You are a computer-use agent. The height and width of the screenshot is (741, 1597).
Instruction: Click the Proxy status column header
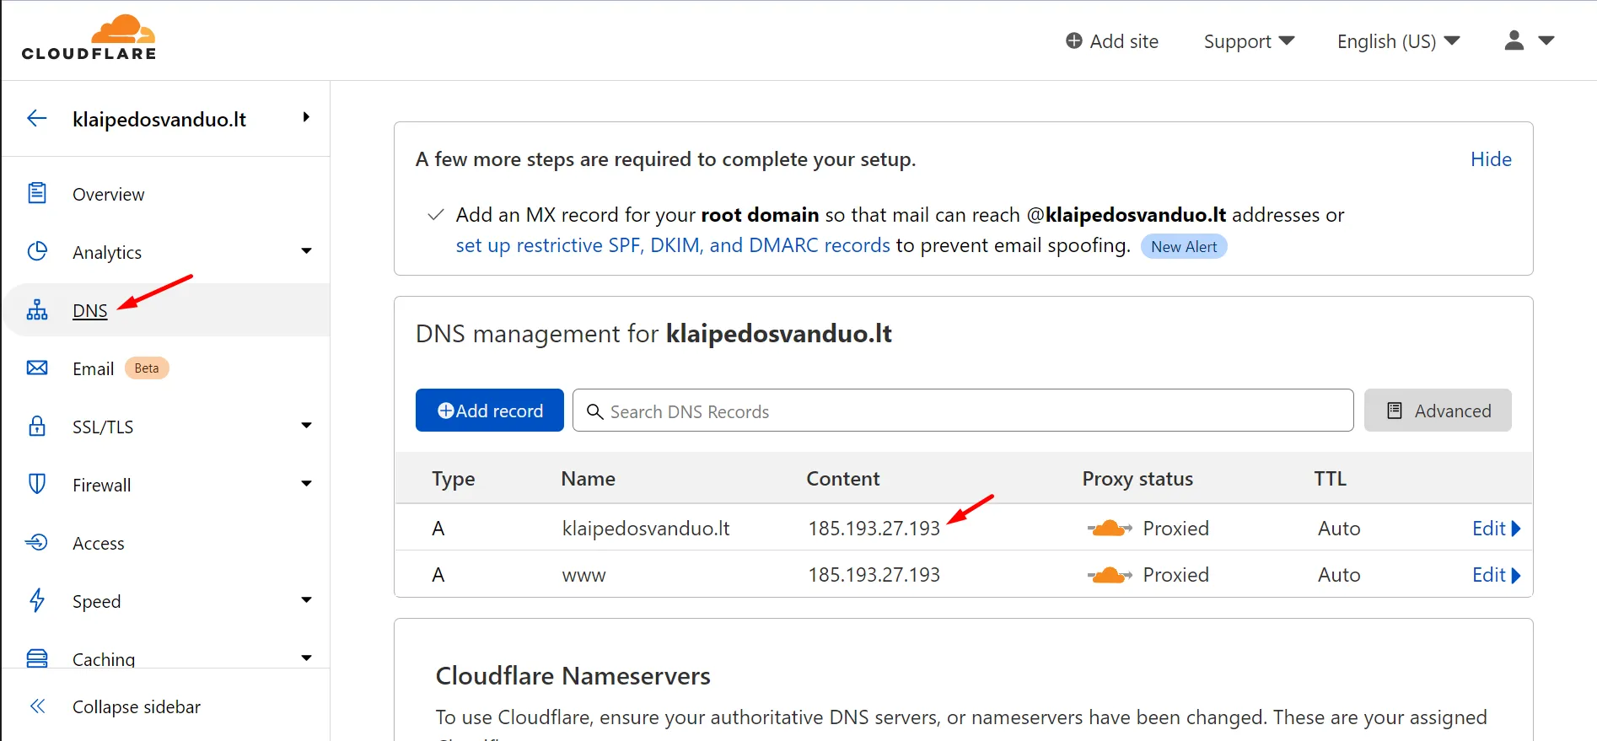1137,479
